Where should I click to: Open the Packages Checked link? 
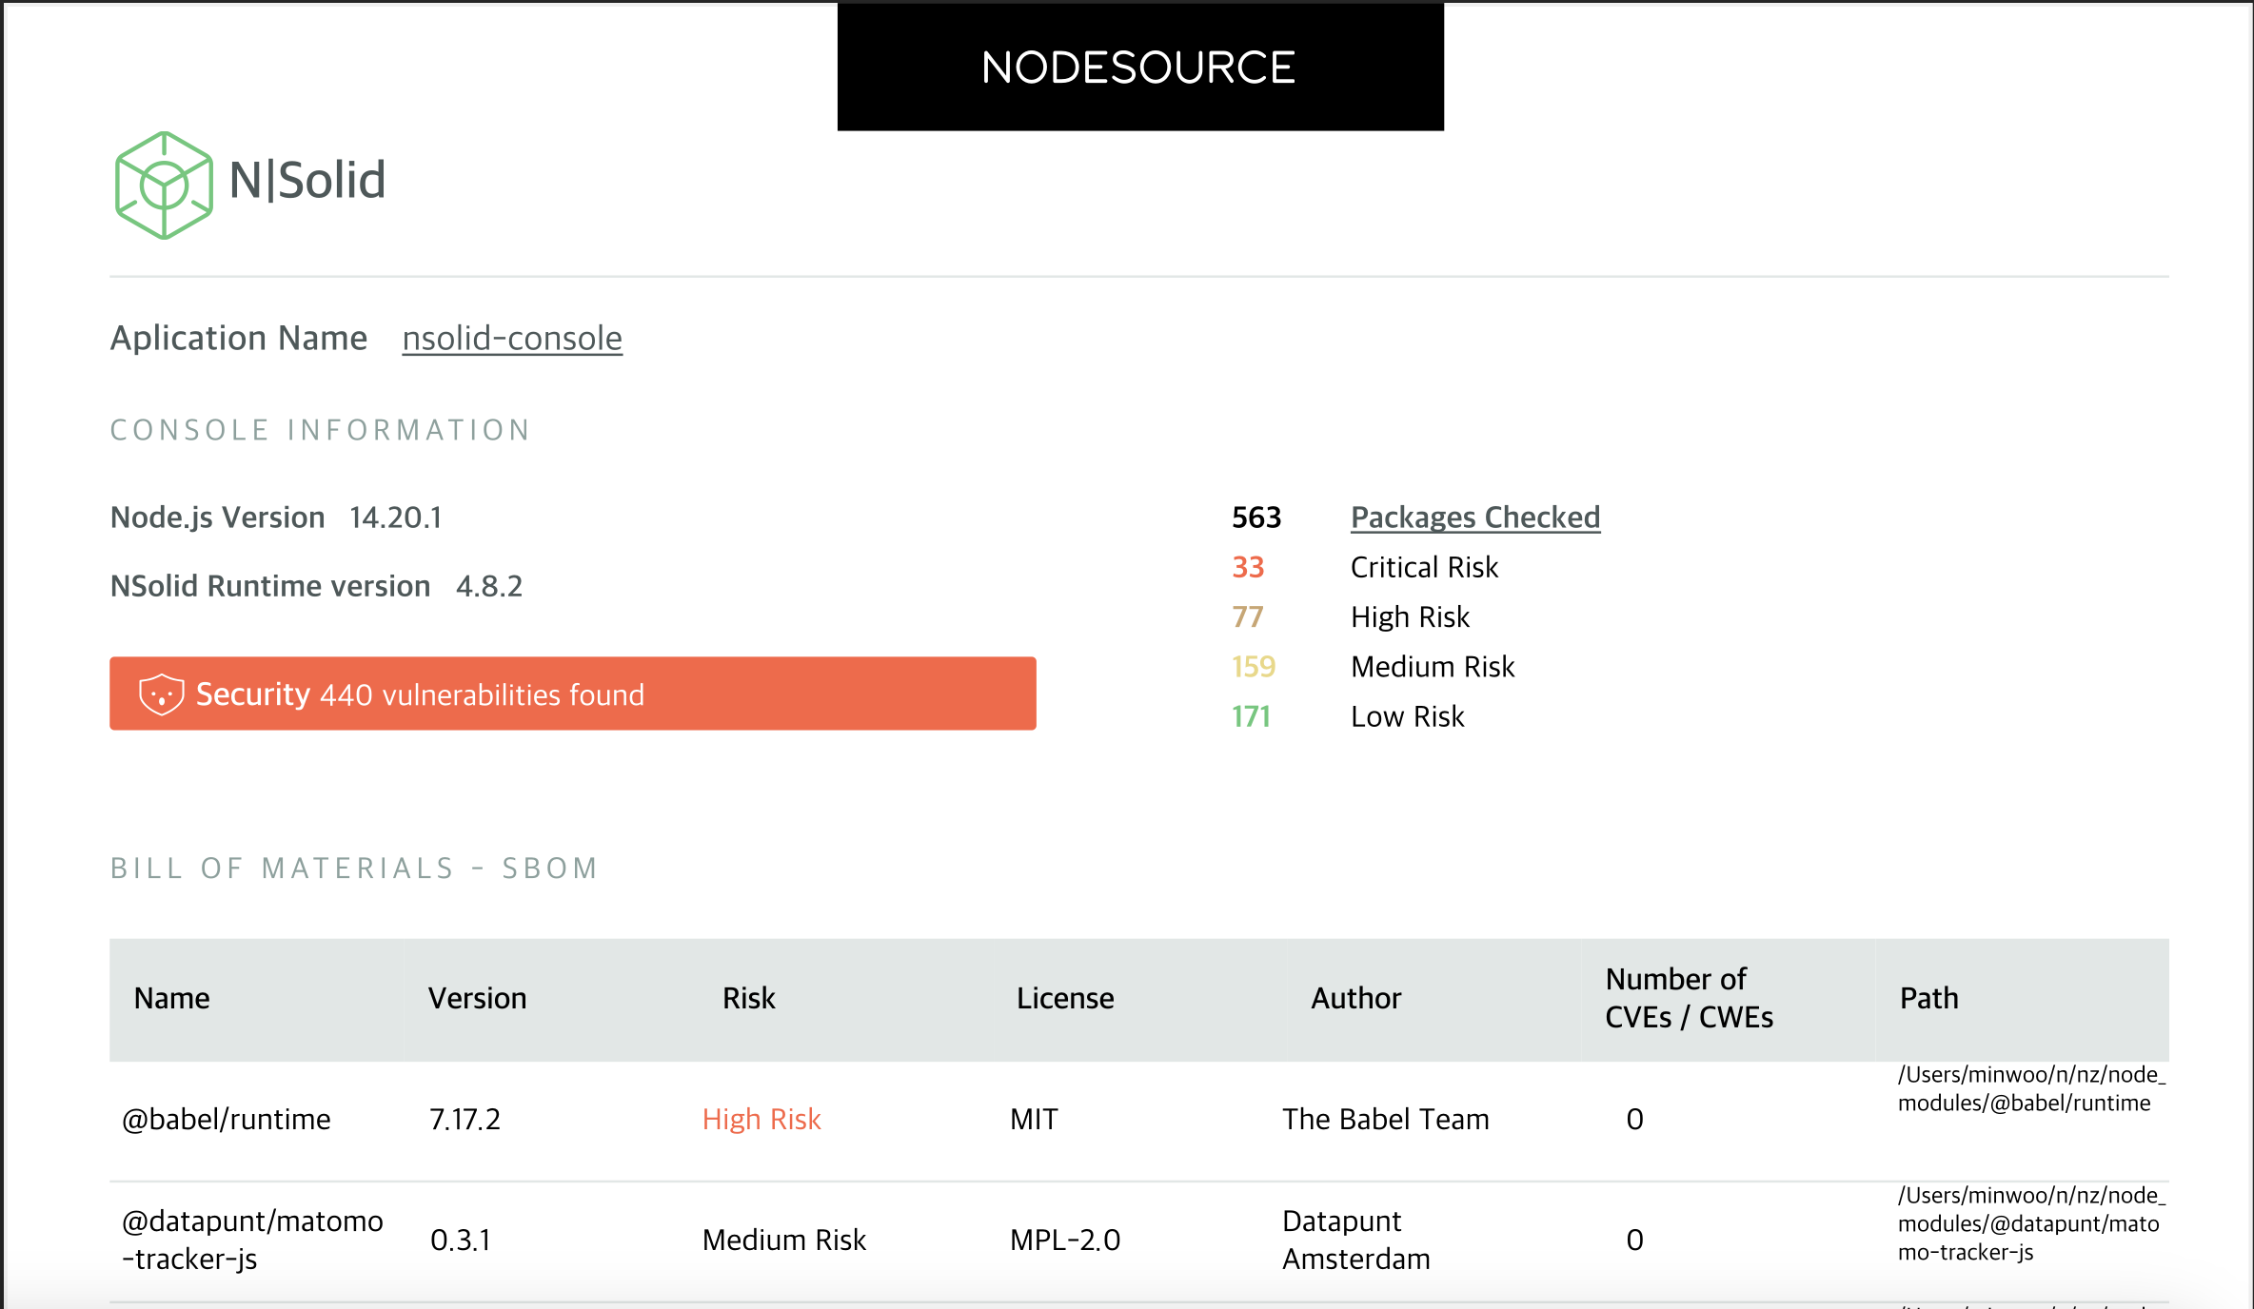pos(1474,518)
